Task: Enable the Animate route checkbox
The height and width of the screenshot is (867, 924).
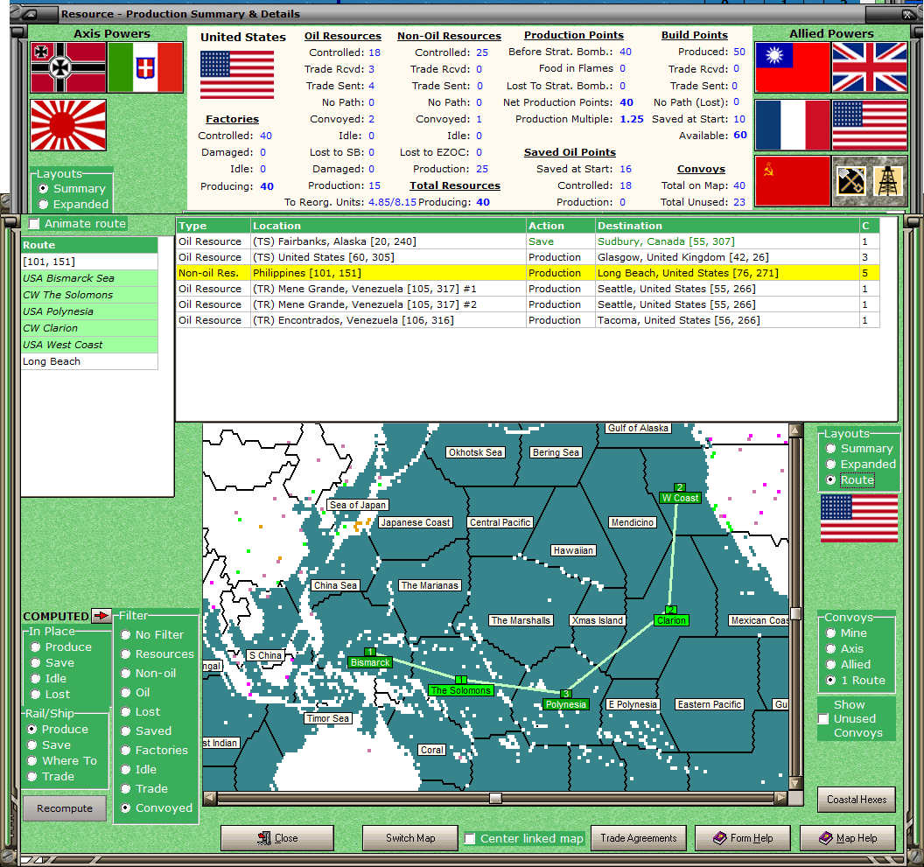Action: 32,224
